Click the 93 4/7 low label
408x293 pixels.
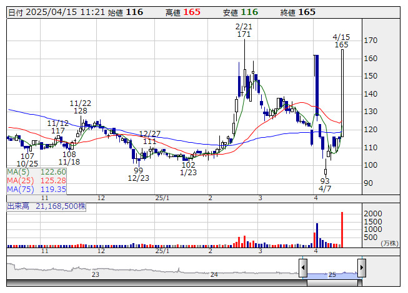[x=325, y=185]
